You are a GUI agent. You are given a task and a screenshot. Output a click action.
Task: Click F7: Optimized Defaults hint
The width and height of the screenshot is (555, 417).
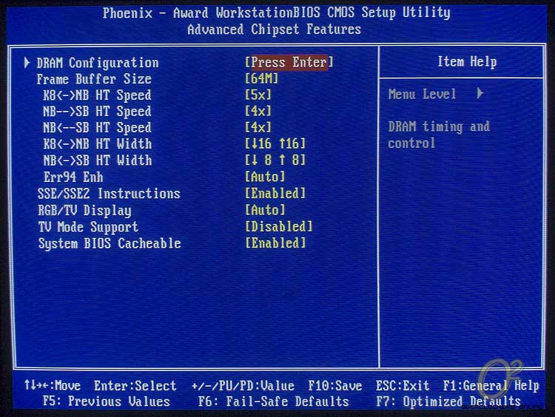(448, 401)
